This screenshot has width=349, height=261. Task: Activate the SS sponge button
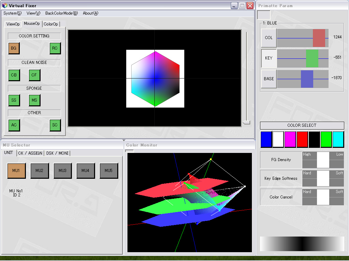pyautogui.click(x=14, y=100)
